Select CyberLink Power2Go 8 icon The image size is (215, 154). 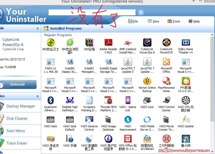pyautogui.click(x=147, y=42)
